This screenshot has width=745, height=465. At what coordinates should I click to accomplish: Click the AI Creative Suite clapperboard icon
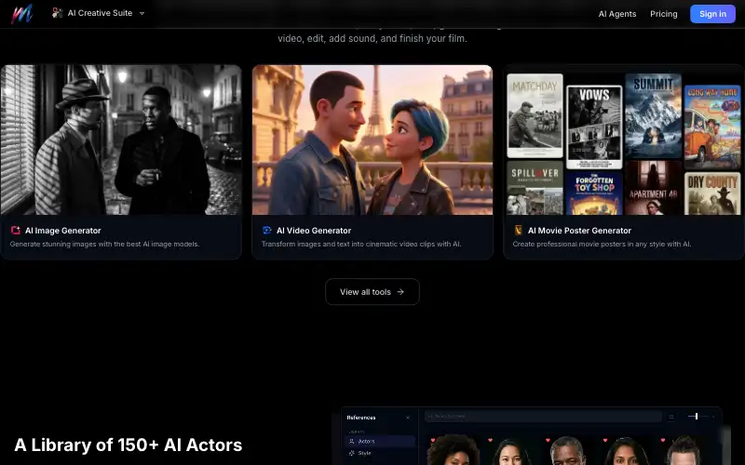(57, 13)
